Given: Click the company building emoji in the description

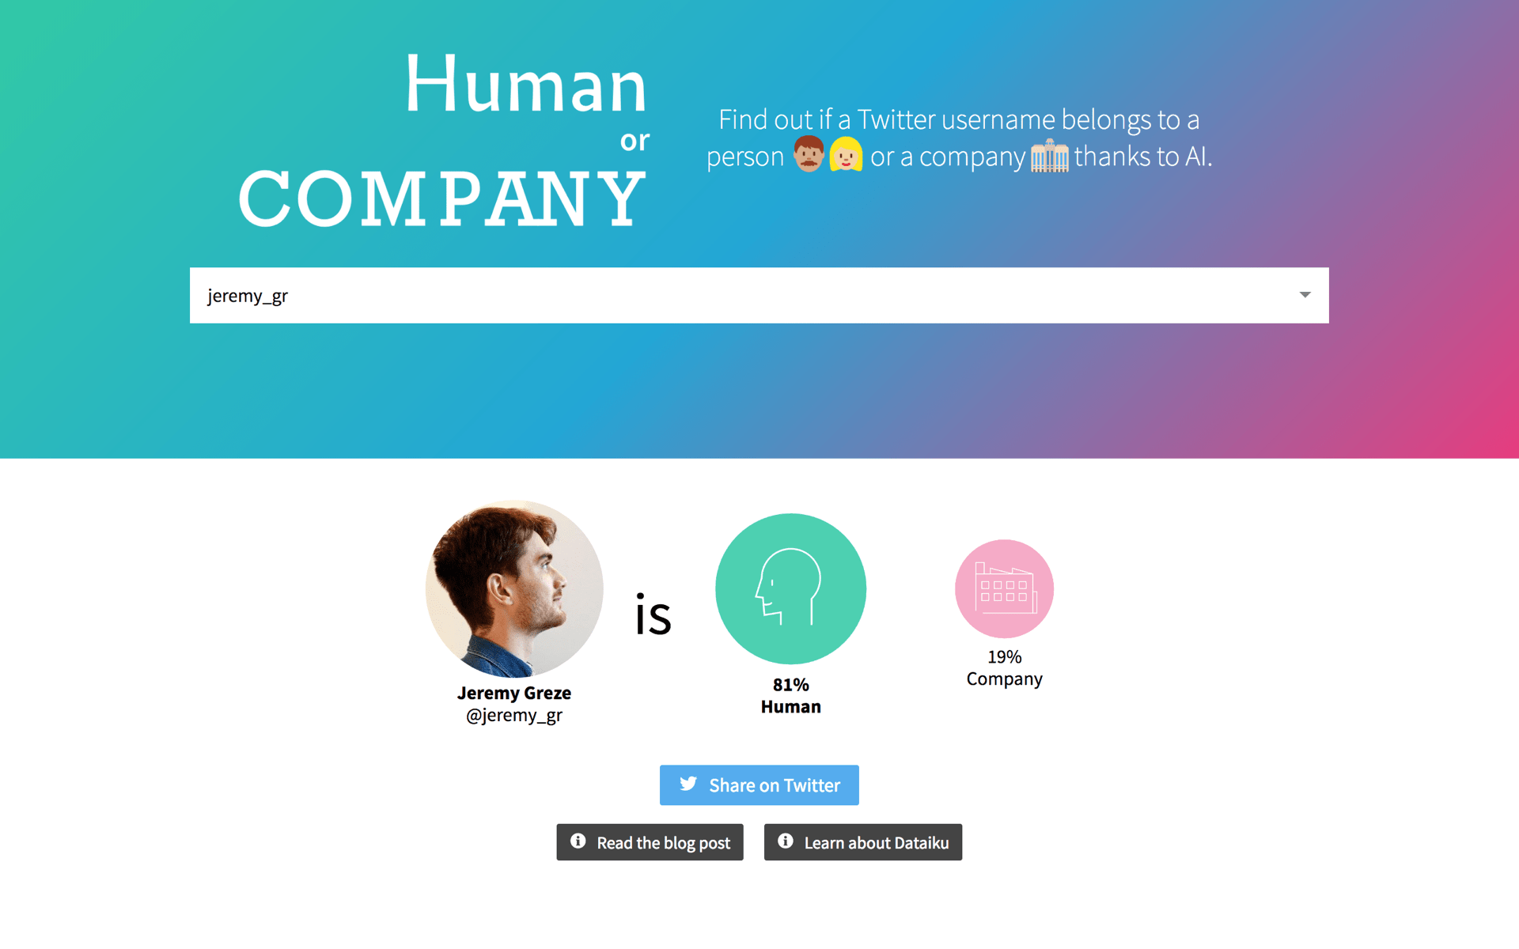Looking at the screenshot, I should click(x=1050, y=156).
